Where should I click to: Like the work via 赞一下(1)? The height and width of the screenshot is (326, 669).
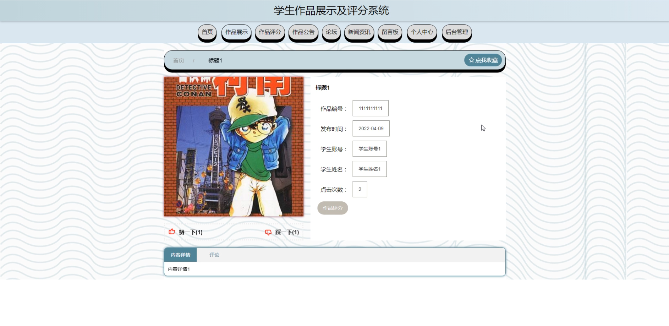coord(191,232)
